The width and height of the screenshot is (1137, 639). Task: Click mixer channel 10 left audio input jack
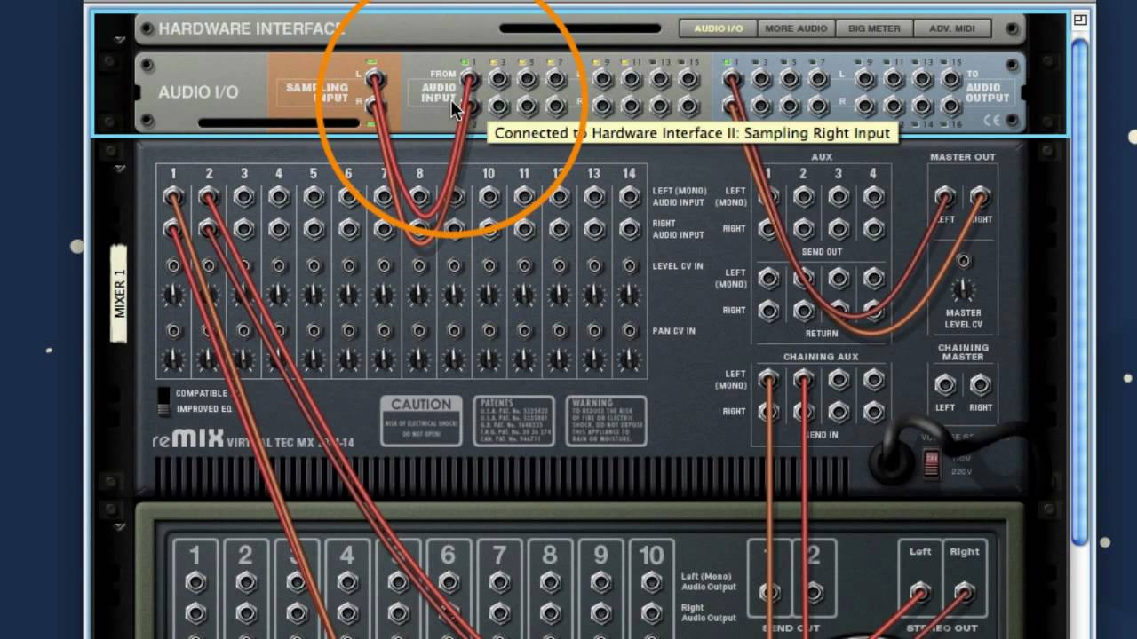(489, 197)
